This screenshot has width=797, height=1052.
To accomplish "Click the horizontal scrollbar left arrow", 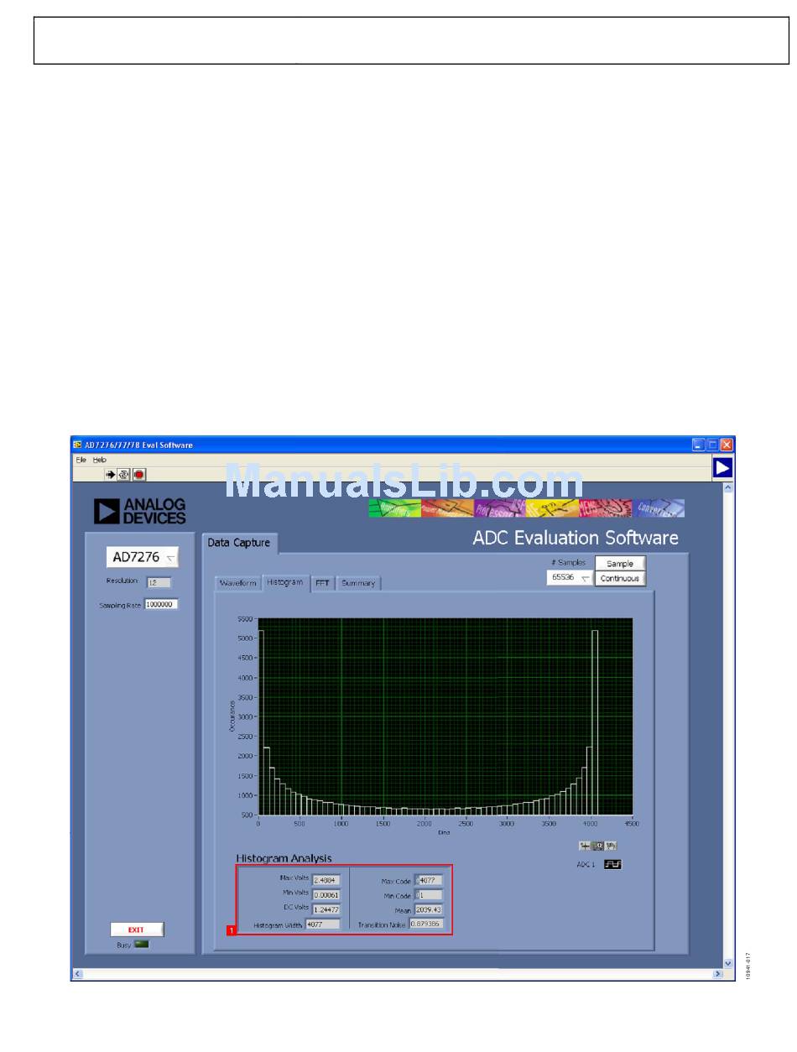I will (x=78, y=974).
